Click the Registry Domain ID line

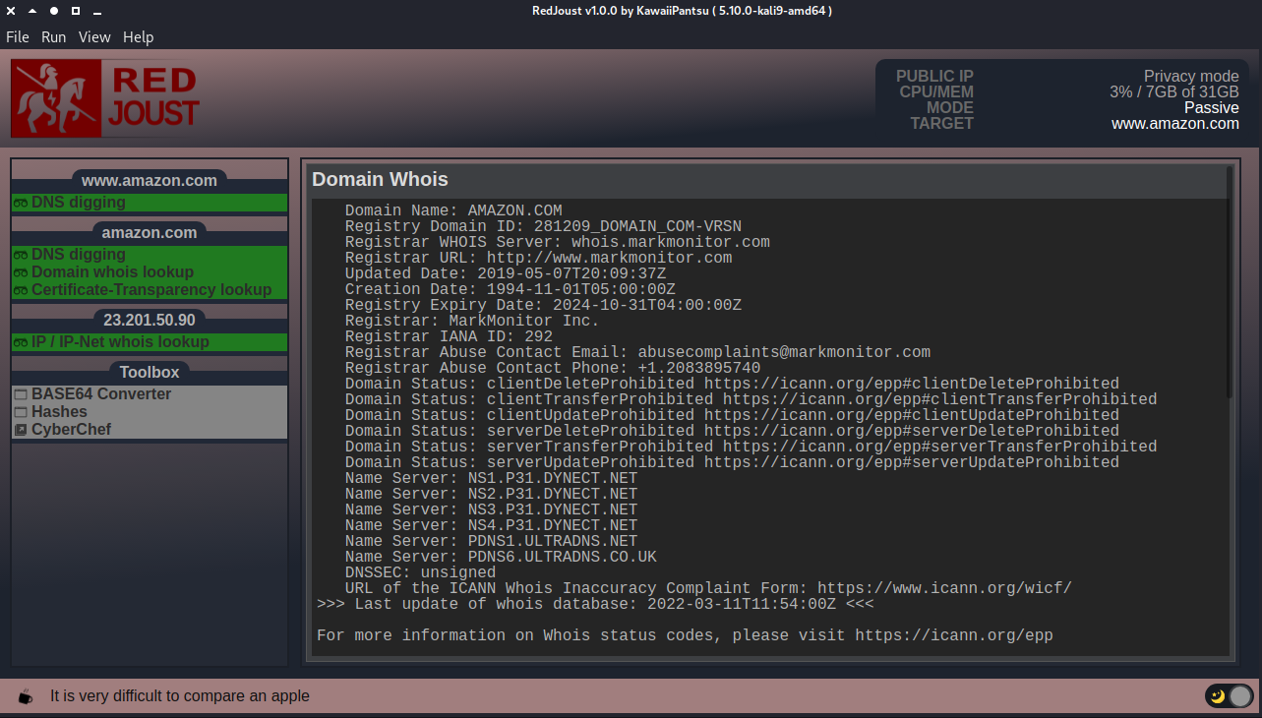[543, 226]
